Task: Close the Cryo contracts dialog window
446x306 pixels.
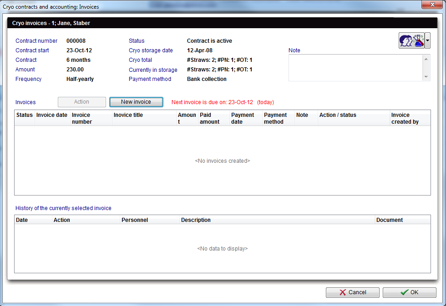Action: (x=432, y=5)
